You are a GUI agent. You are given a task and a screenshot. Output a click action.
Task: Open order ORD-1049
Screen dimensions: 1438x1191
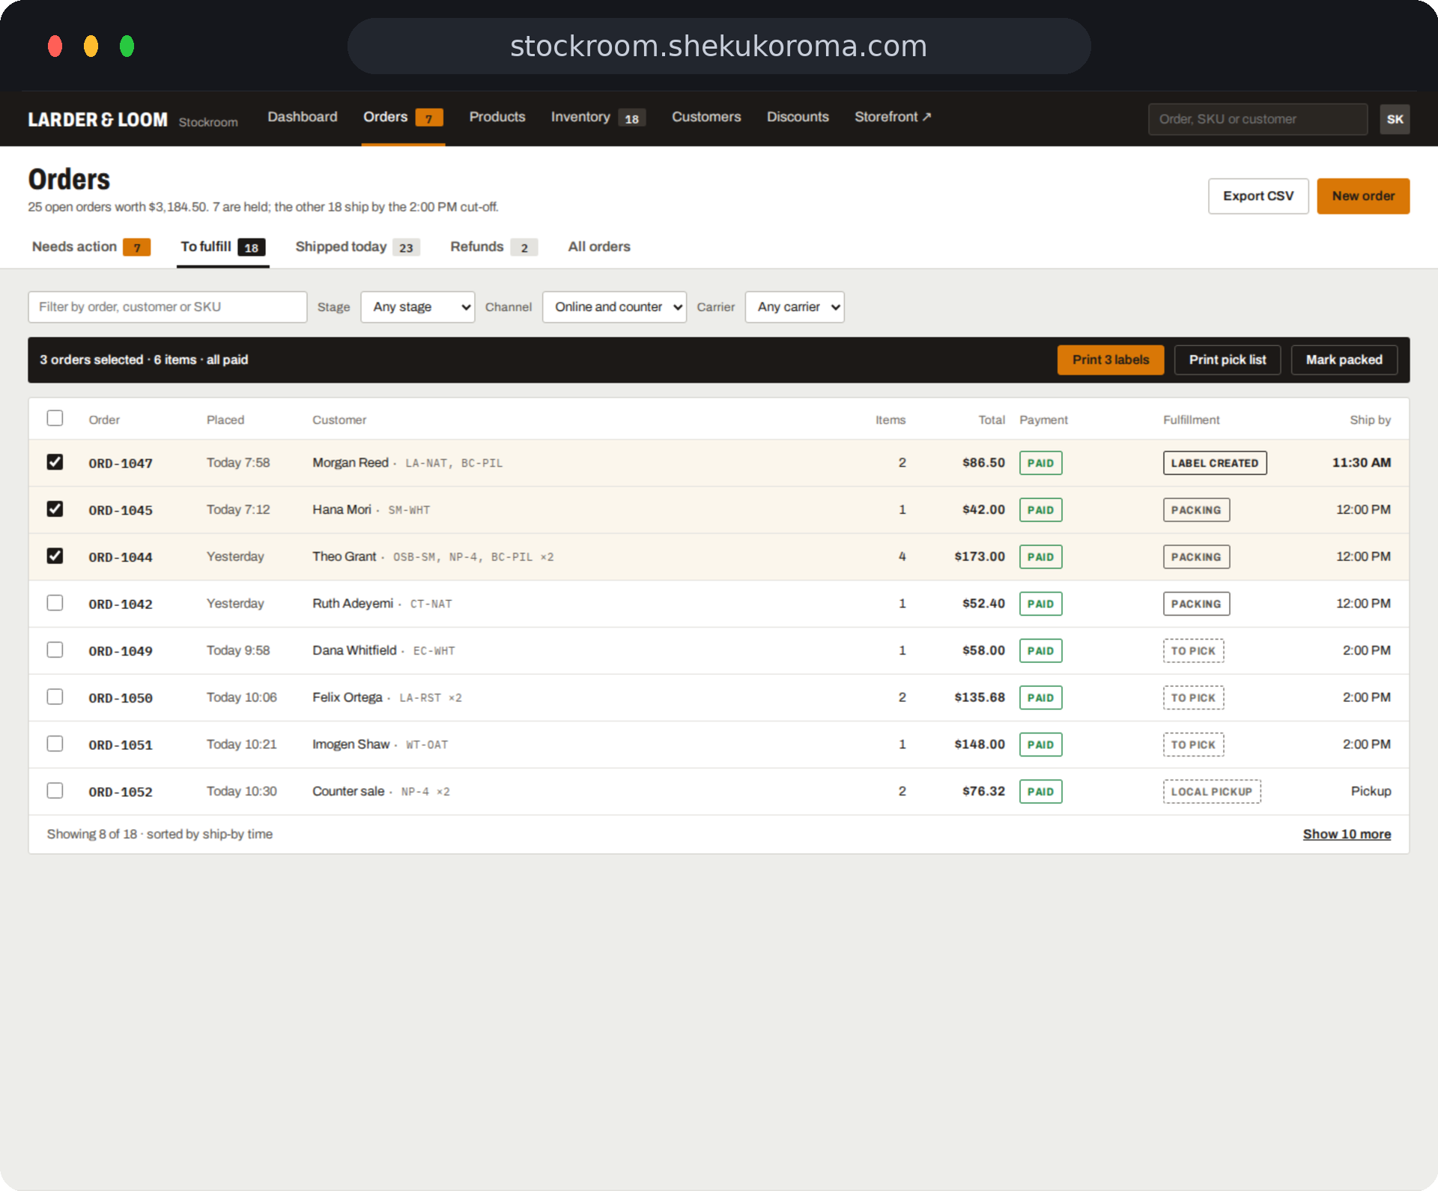pos(121,652)
